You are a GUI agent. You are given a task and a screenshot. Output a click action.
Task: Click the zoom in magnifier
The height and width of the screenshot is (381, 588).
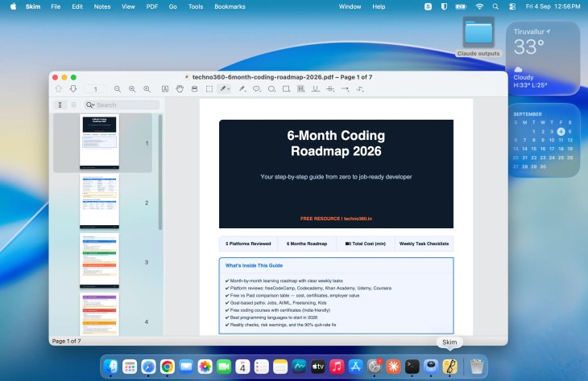tap(147, 89)
